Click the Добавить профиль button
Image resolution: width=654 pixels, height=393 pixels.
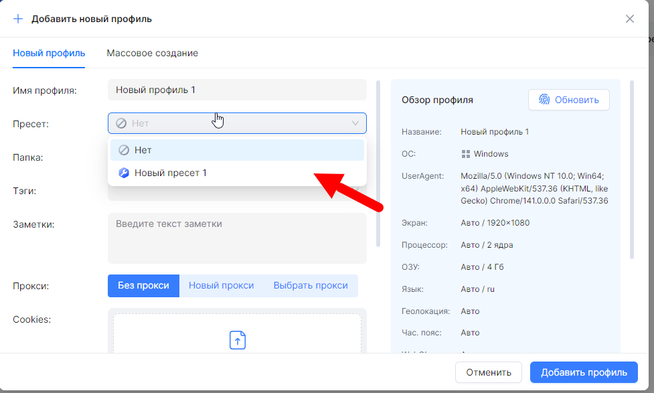point(584,372)
